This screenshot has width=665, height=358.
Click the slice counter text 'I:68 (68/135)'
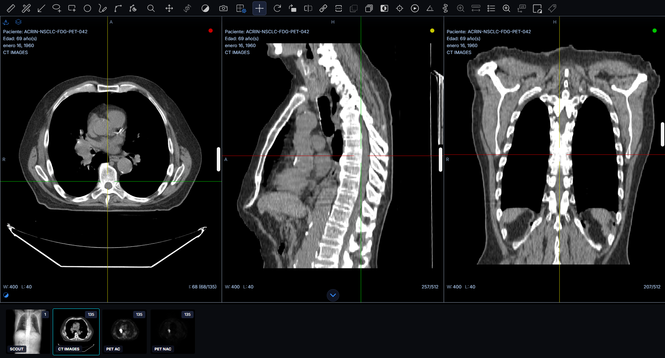[x=203, y=287]
